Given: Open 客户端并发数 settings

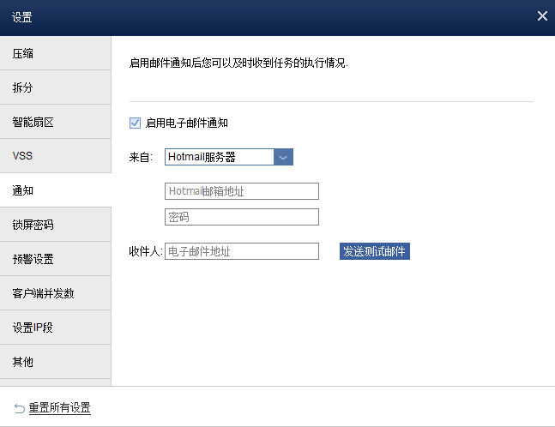Looking at the screenshot, I should coord(56,293).
